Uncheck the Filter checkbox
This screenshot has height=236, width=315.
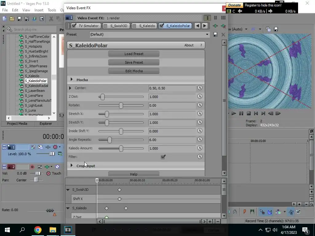(x=163, y=157)
